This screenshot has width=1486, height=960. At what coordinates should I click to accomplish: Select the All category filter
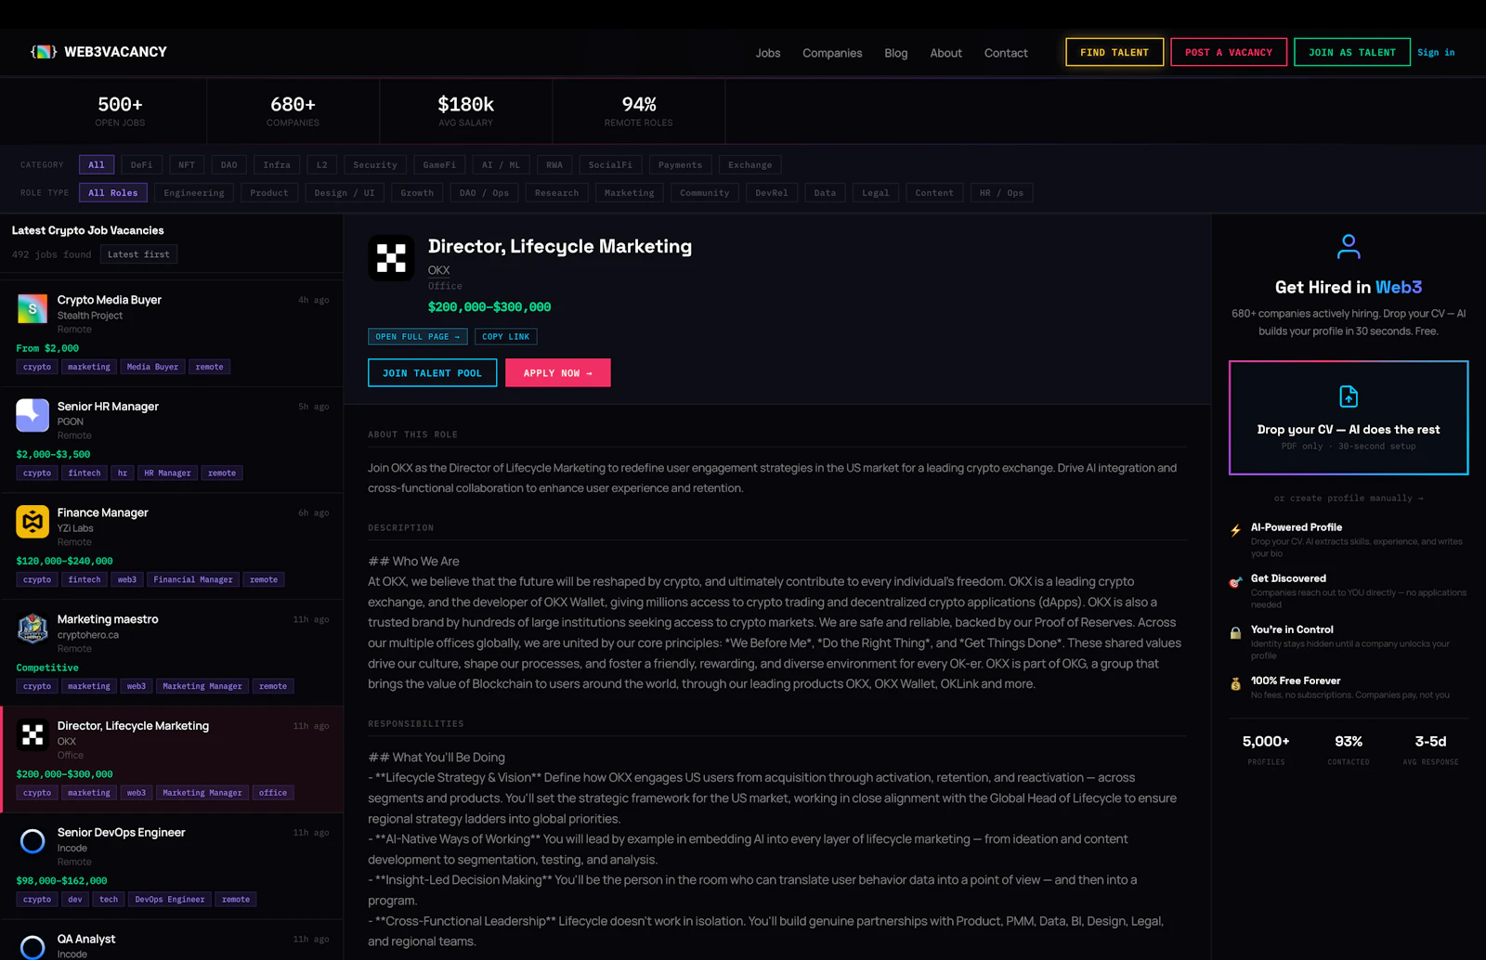click(x=97, y=165)
